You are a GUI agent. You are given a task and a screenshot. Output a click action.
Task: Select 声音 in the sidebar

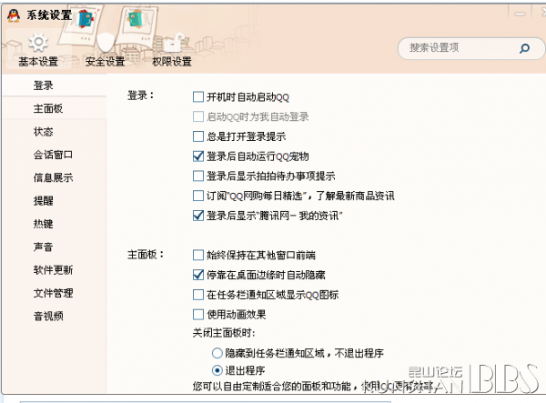tap(43, 247)
